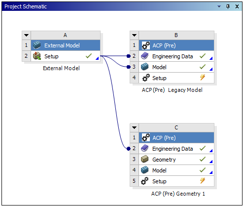Select the Setup cell in system C
This screenshot has height=207, width=244.
[176, 181]
